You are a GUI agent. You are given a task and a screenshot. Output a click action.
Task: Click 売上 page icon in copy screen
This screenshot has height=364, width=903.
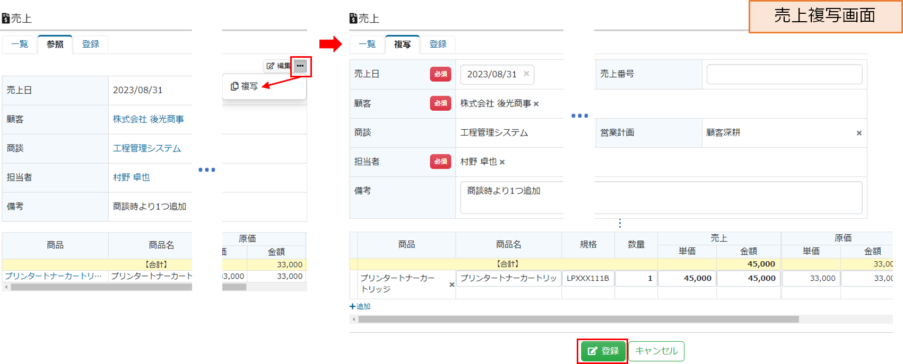[353, 19]
